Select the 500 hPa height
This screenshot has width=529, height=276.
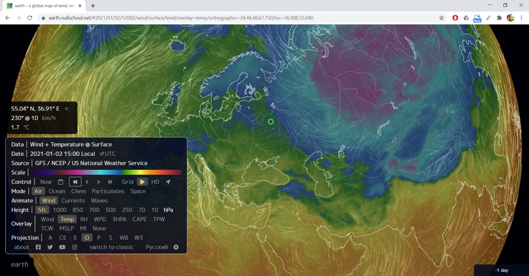click(111, 210)
